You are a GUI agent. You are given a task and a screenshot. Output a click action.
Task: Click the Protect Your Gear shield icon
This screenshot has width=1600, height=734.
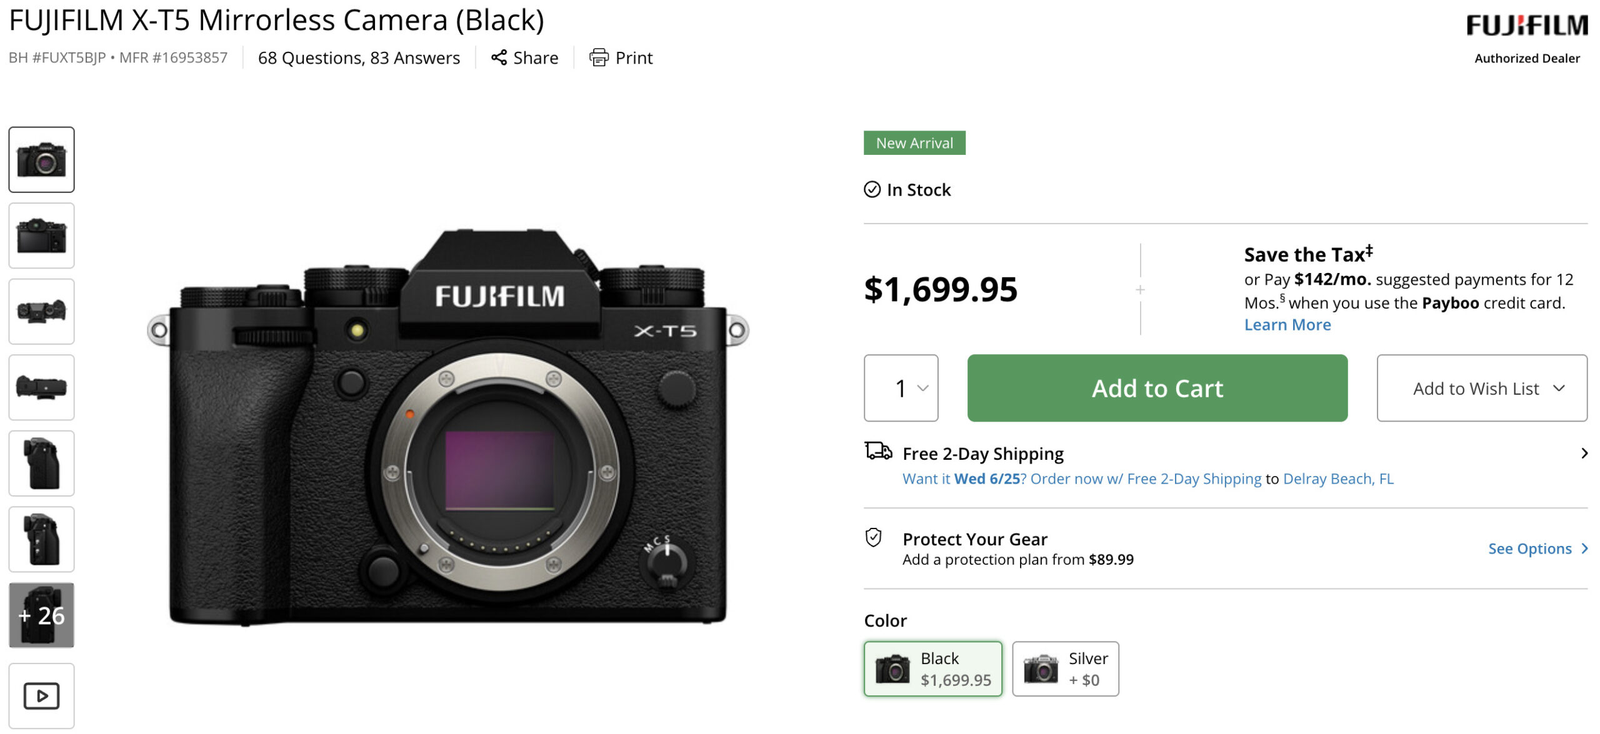click(x=873, y=537)
